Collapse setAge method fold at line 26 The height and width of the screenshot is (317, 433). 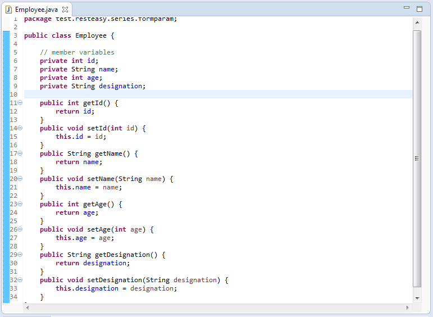tap(20, 229)
